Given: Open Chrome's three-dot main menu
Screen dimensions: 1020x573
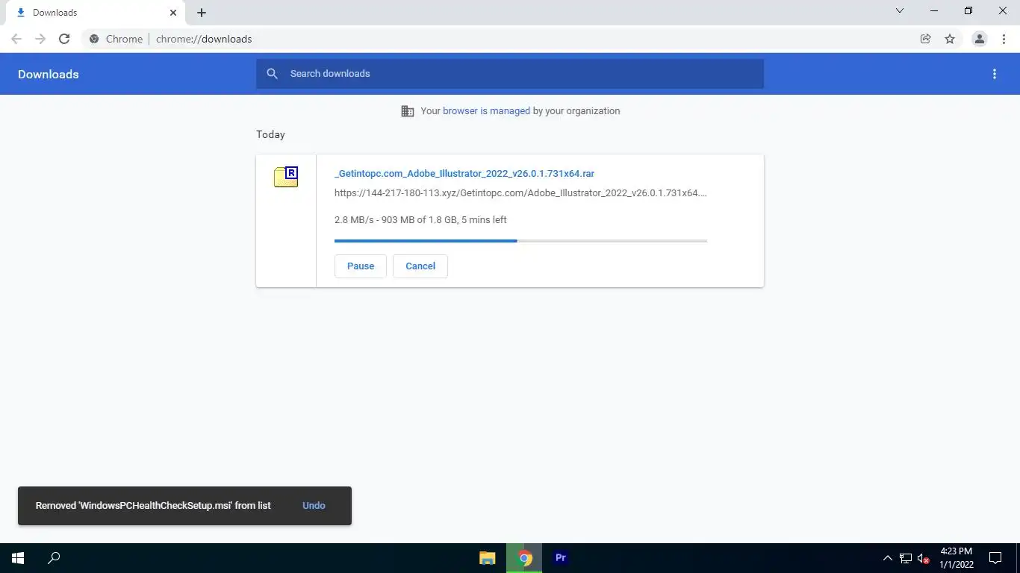Looking at the screenshot, I should 1004,39.
